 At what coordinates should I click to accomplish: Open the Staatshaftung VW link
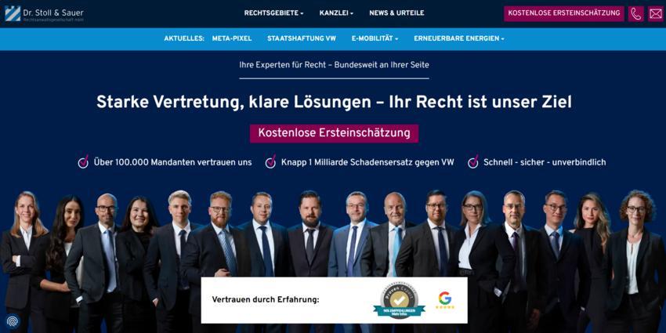tap(302, 38)
